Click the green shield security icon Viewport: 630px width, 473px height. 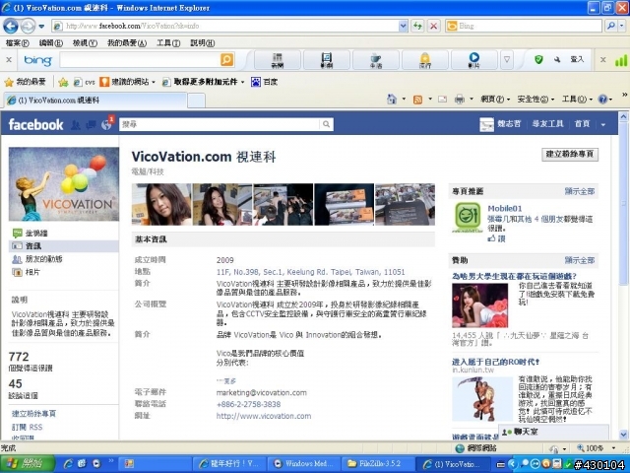click(538, 60)
